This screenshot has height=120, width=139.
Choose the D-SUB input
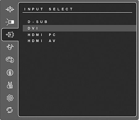[x=37, y=22]
